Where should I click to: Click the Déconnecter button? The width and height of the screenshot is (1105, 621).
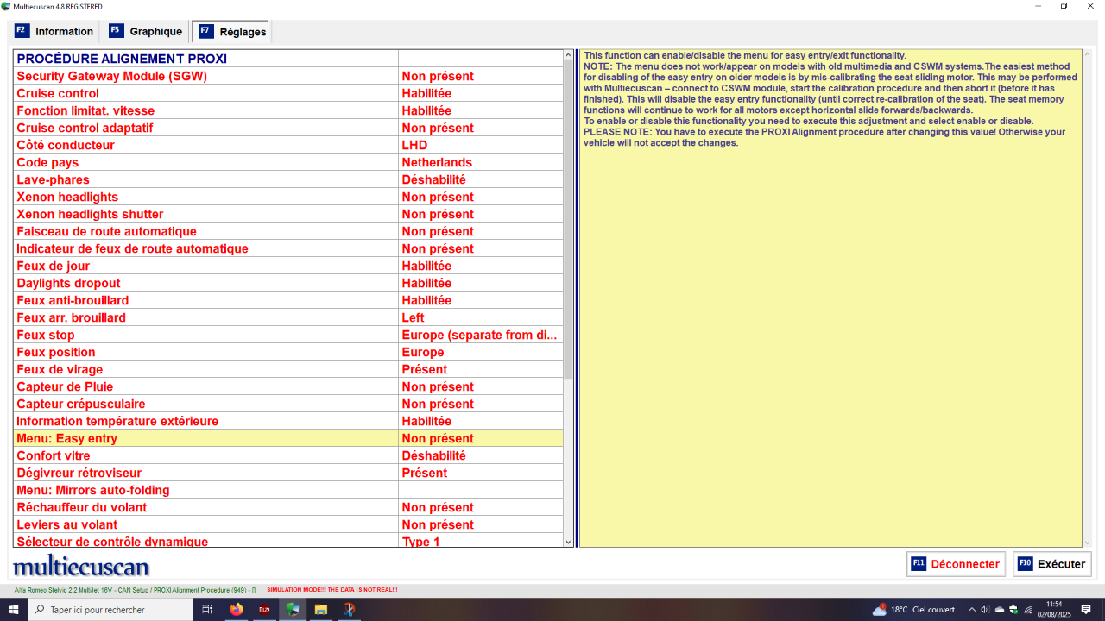click(x=956, y=564)
